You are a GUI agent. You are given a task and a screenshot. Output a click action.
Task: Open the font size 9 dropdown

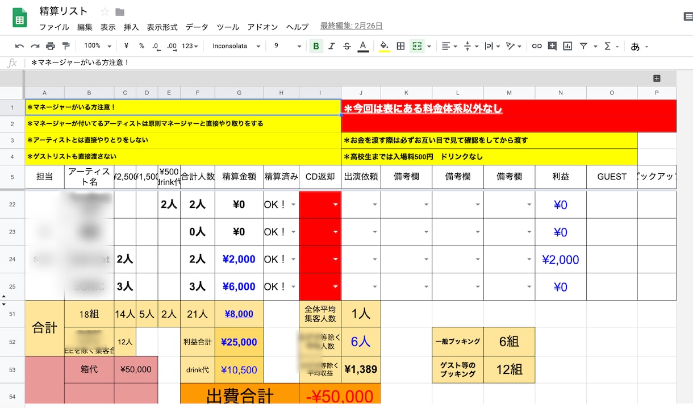point(287,46)
